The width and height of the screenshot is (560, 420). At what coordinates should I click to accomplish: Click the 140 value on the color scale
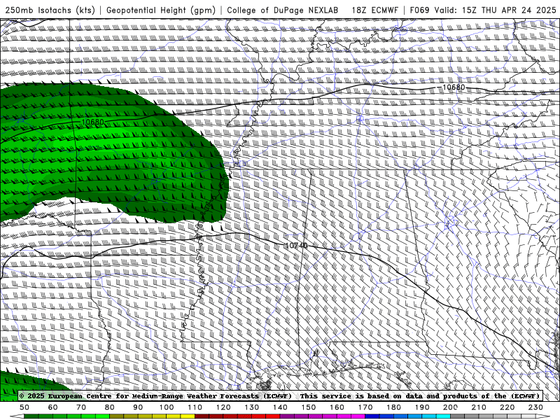click(x=280, y=407)
